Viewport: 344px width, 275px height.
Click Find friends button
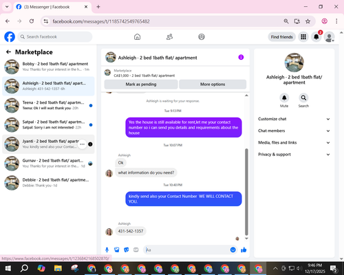[x=282, y=37]
